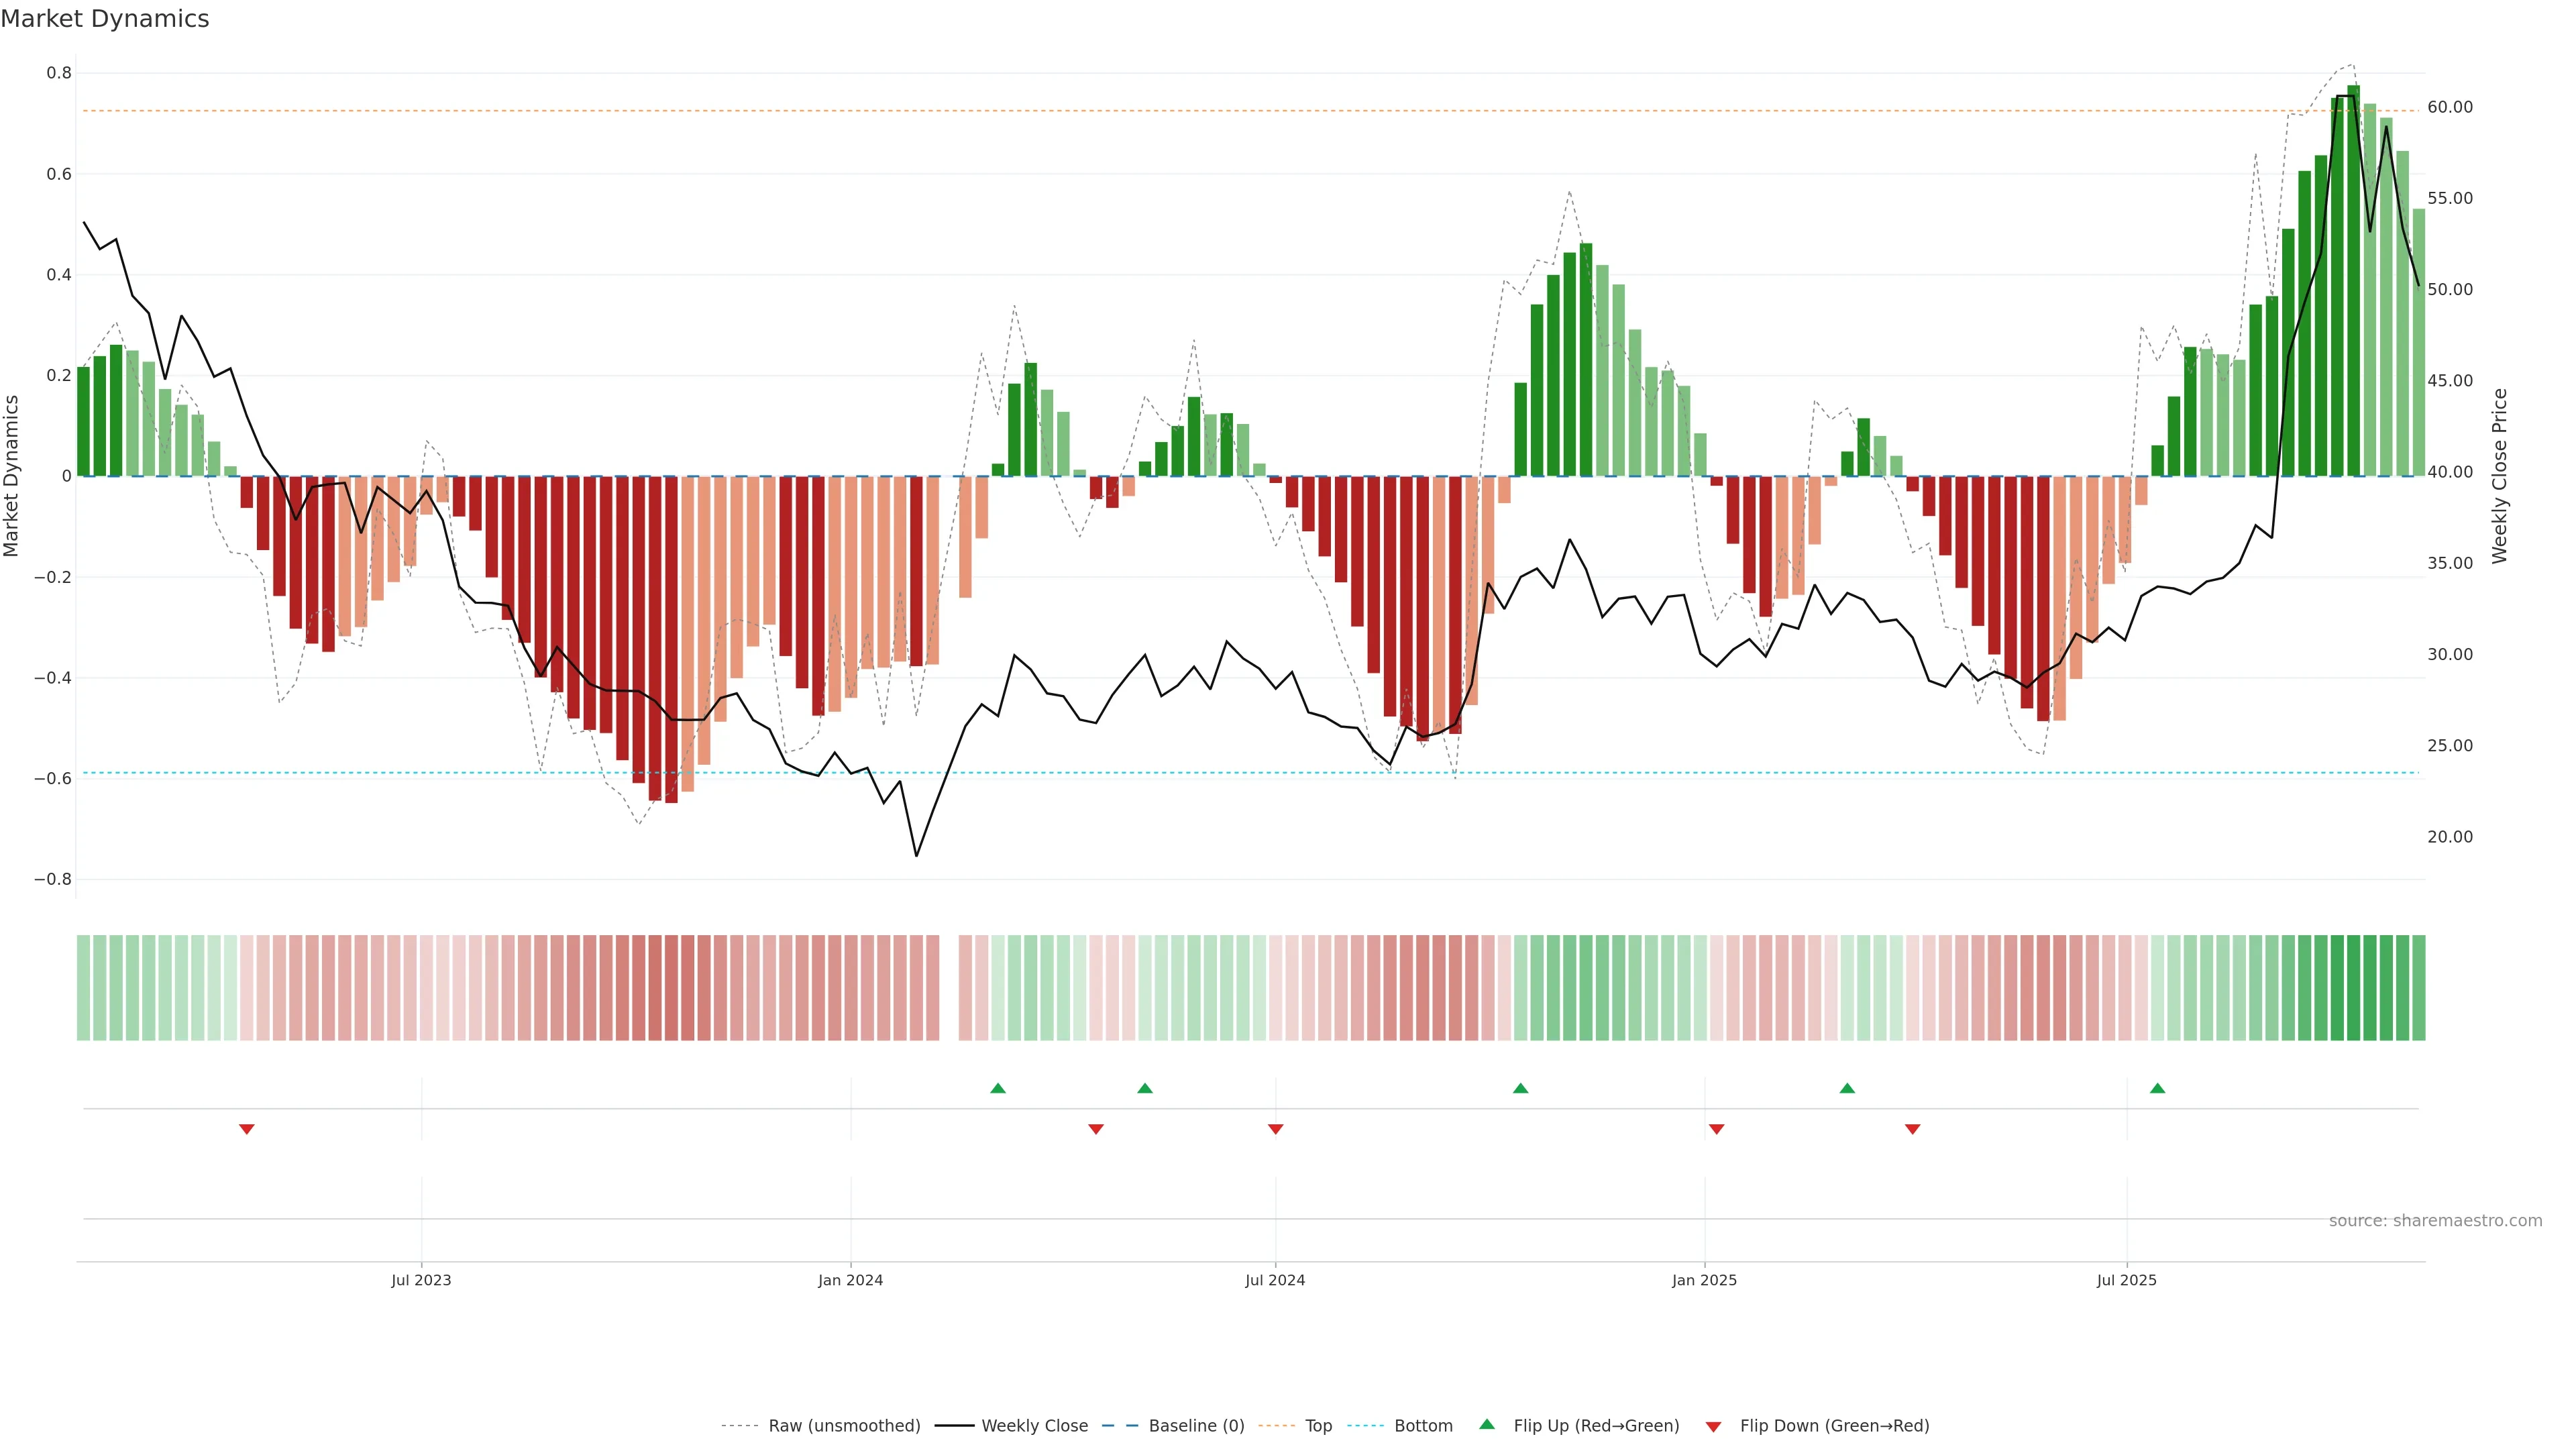Screen dimensions: 2576x1449
Task: Toggle the Bottom threshold legend entry
Action: point(1423,1426)
